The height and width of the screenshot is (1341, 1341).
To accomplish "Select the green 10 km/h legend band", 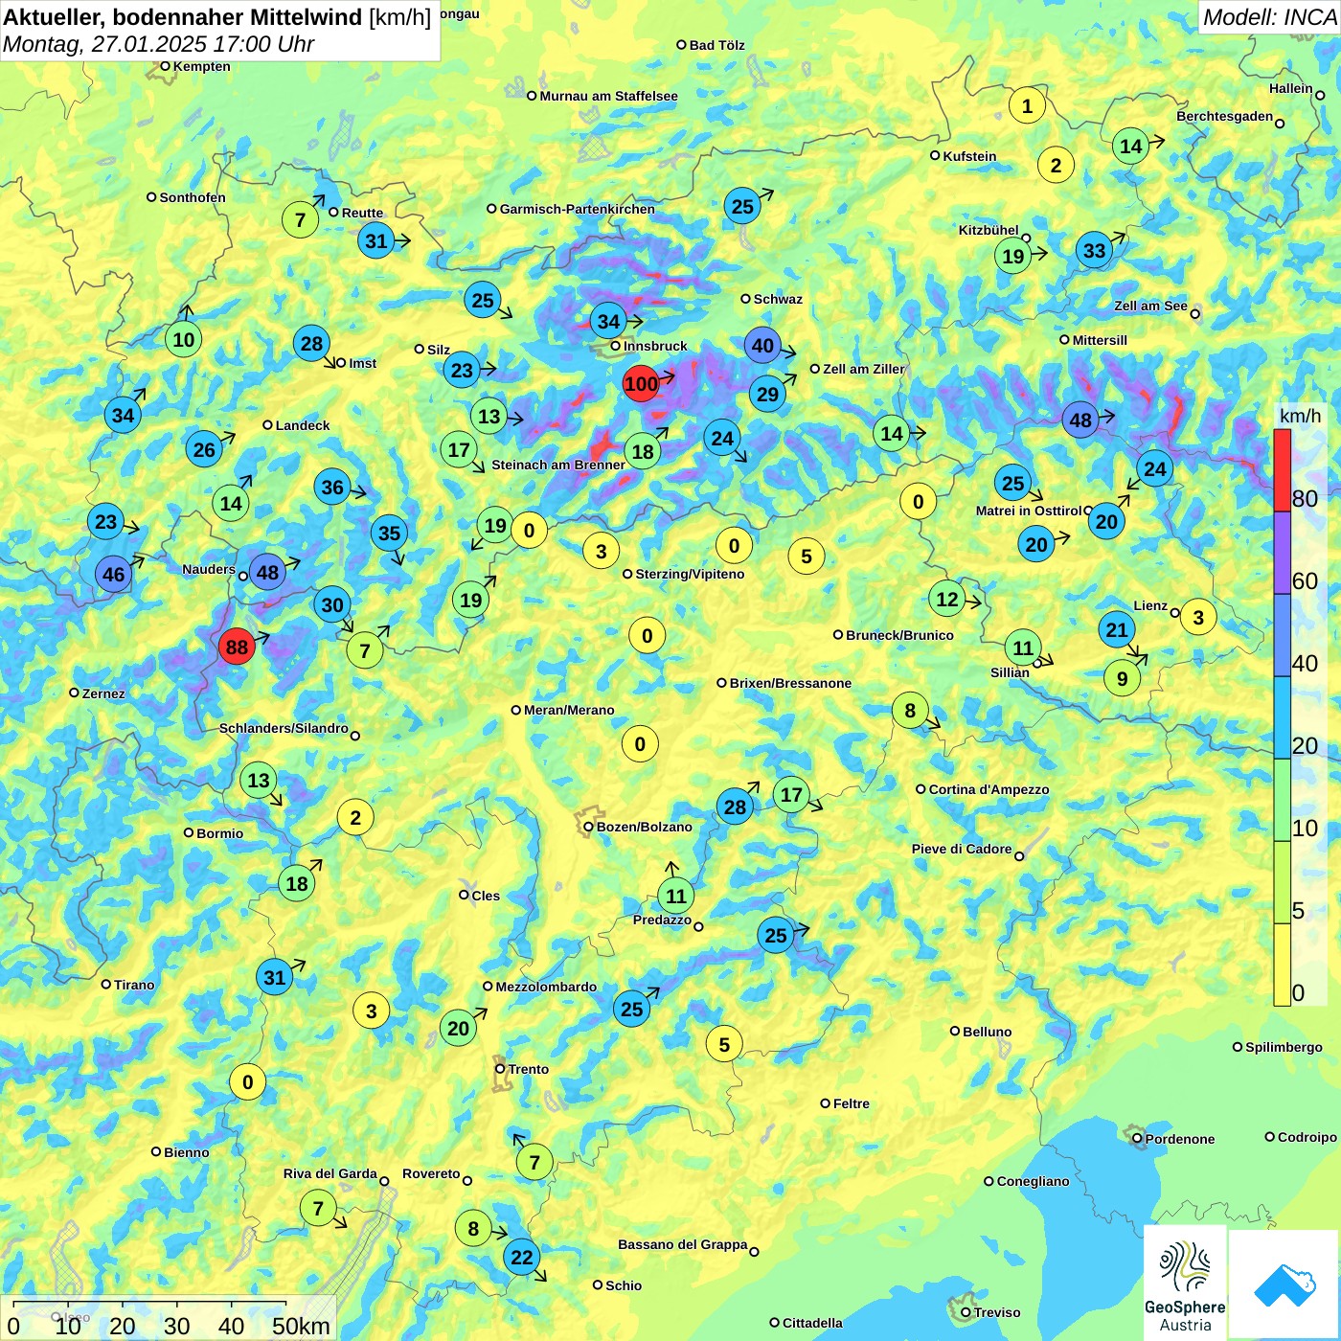I will 1283,800.
